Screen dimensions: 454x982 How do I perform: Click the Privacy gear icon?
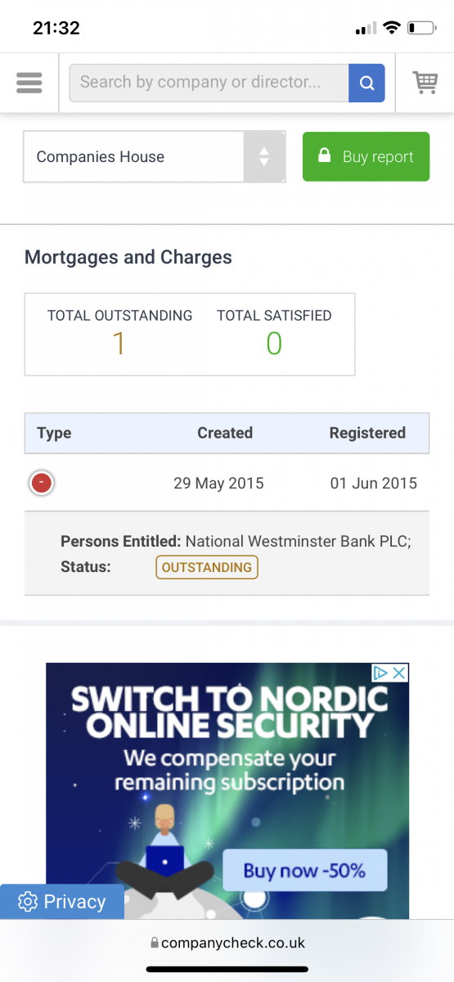(28, 902)
